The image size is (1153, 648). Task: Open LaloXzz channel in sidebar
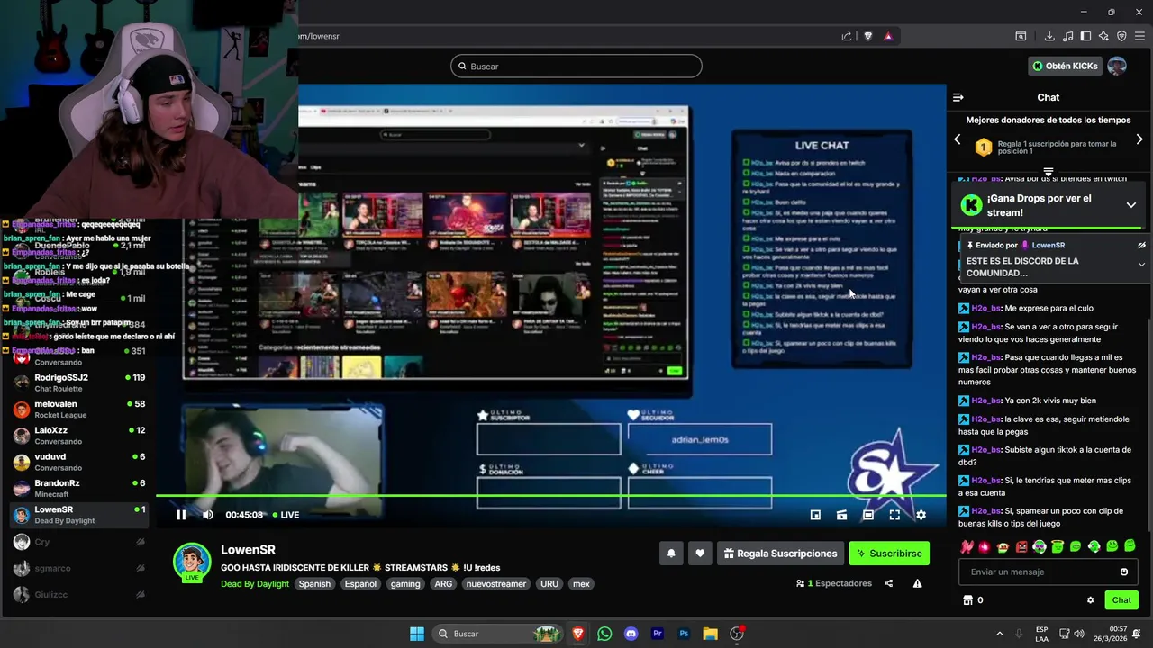point(78,436)
